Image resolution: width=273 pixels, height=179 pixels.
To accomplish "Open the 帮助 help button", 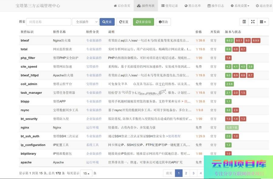I will [163, 22].
